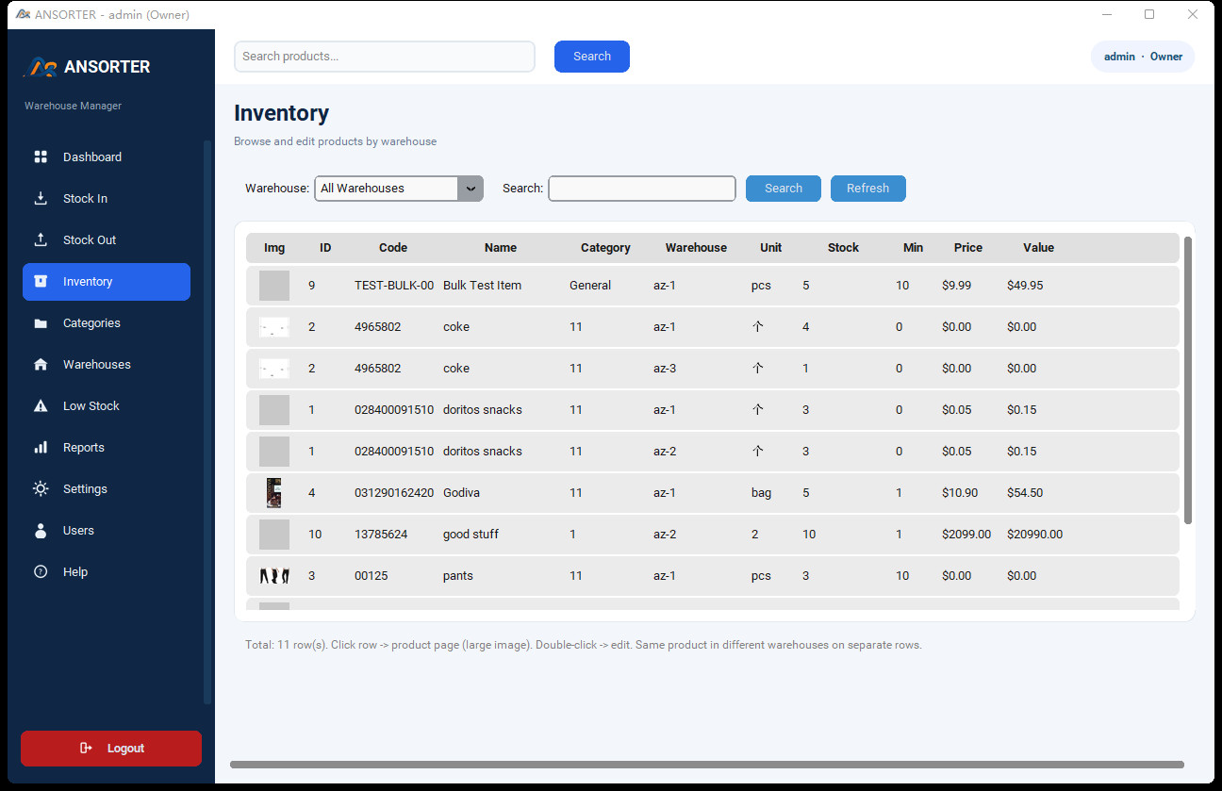Click the Warehouses house icon
The height and width of the screenshot is (791, 1222).
tap(41, 364)
